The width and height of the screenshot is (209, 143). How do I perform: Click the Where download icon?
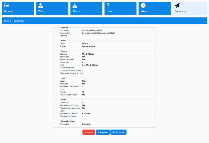pyautogui.click(x=75, y=5)
